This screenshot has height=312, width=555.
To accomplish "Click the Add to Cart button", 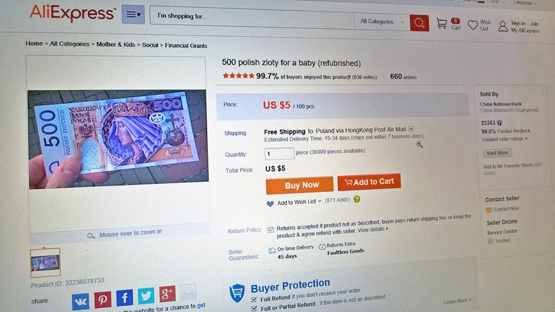I will pyautogui.click(x=369, y=182).
